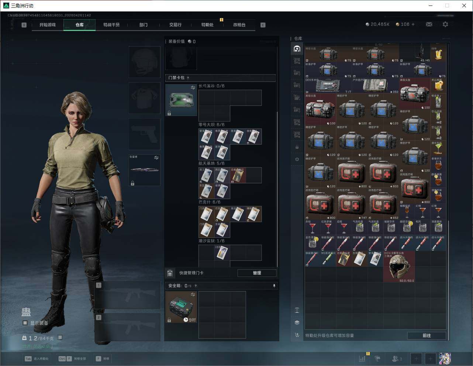This screenshot has height=366, width=473.
Task: Click the Tab 进入特勤处 shortcut button
Action: click(37, 359)
